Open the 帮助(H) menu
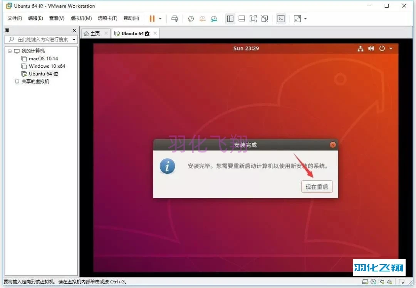 (x=131, y=18)
